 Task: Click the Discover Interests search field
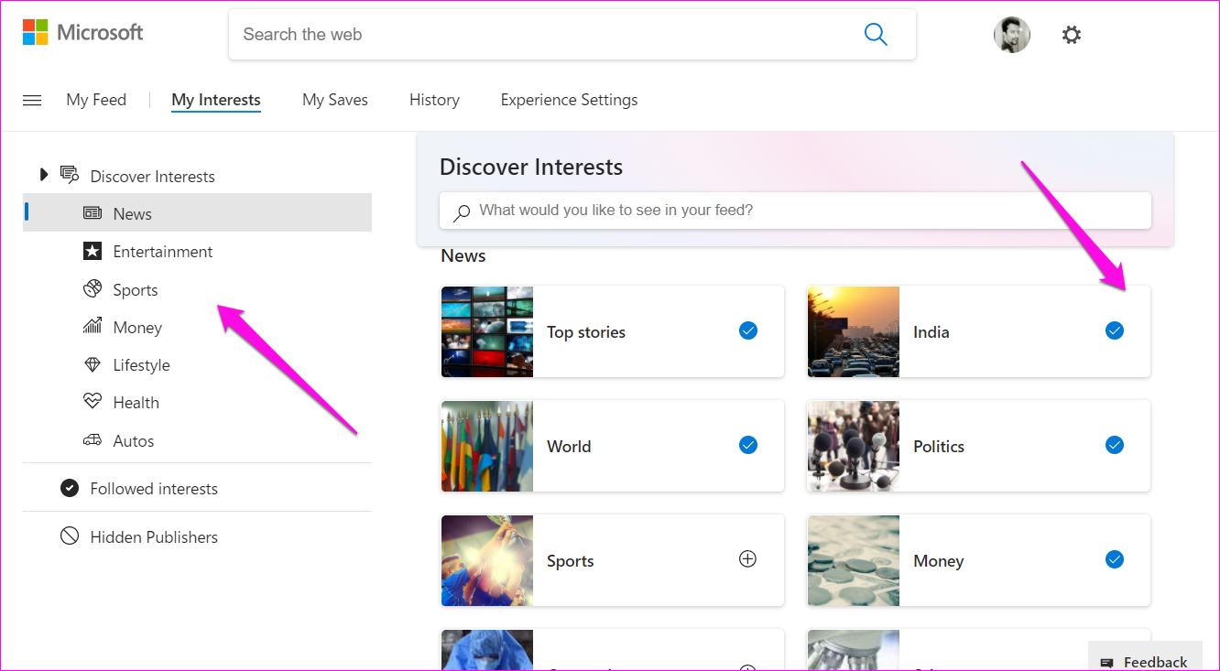[795, 211]
